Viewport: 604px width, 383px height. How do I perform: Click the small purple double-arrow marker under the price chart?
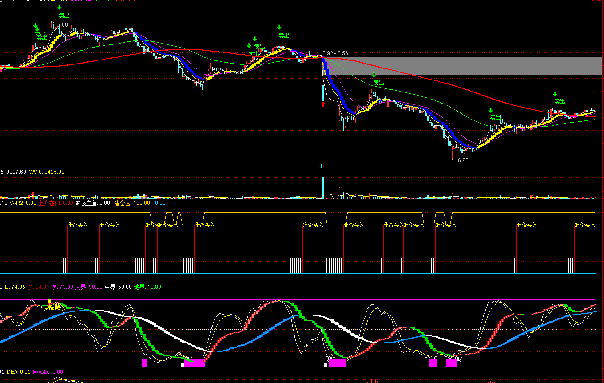322,166
